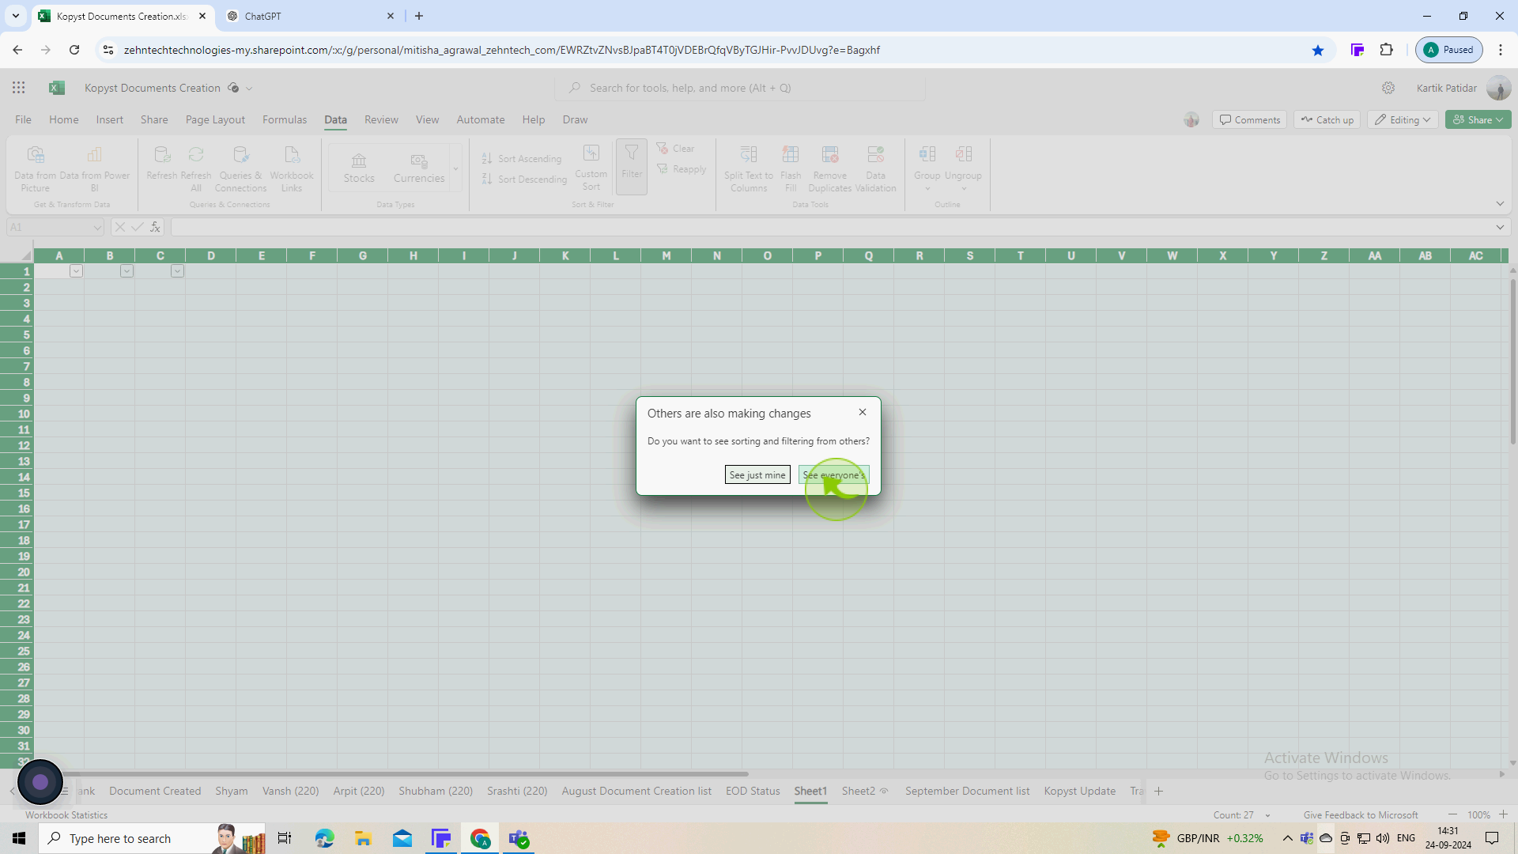This screenshot has height=854, width=1518.
Task: Open the Microsoft 365 app launcher grid
Action: point(19,88)
